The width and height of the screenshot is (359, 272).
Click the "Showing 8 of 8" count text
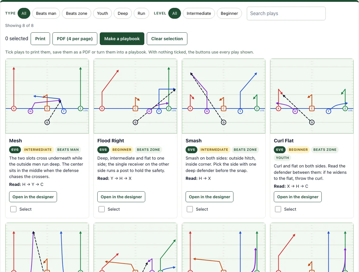point(19,26)
